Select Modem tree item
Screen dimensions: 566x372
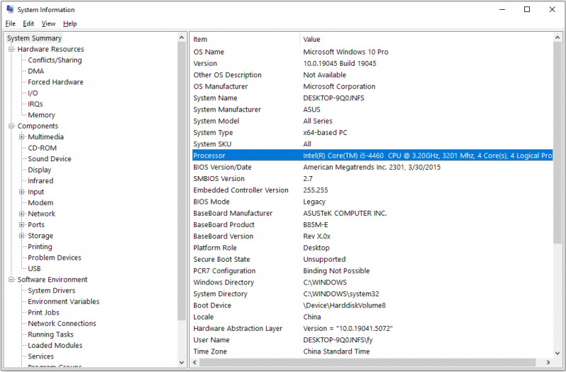(40, 203)
